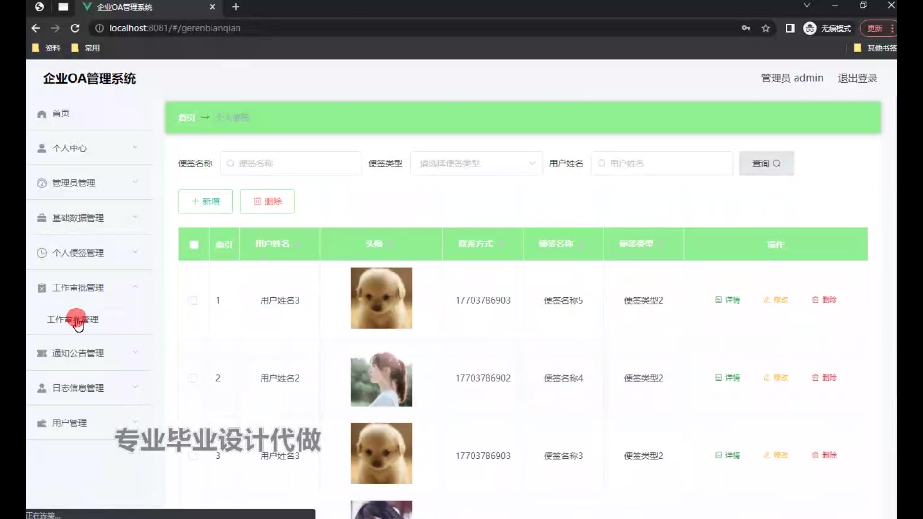
Task: Click the 修改 edit icon in row 2
Action: pyautogui.click(x=767, y=378)
